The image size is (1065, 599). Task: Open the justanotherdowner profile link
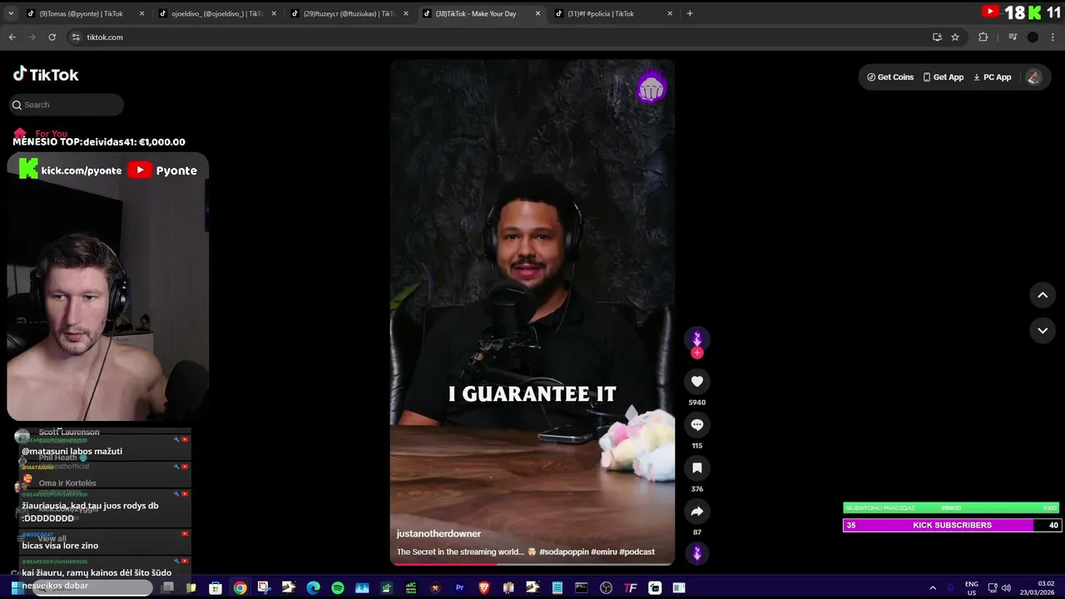point(438,534)
